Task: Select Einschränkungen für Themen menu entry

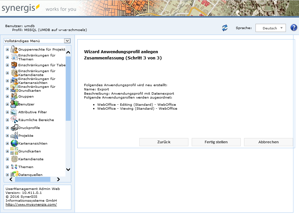Action: (x=37, y=57)
